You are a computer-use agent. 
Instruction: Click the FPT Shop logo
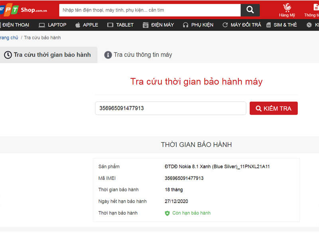click(23, 10)
